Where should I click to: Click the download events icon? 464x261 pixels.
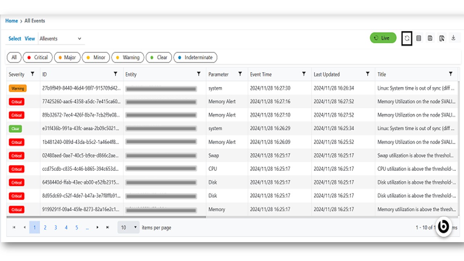(453, 38)
